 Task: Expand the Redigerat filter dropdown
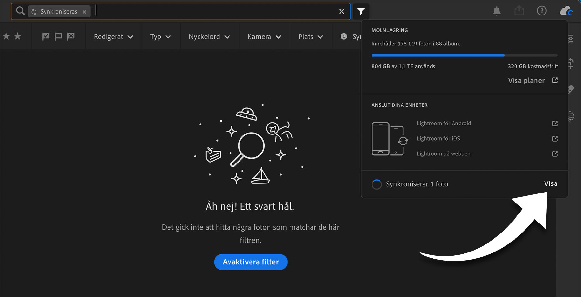[113, 37]
